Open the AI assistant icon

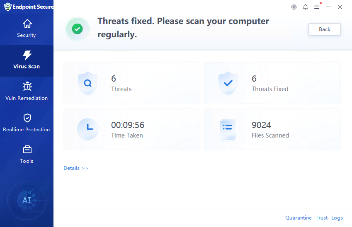[27, 200]
